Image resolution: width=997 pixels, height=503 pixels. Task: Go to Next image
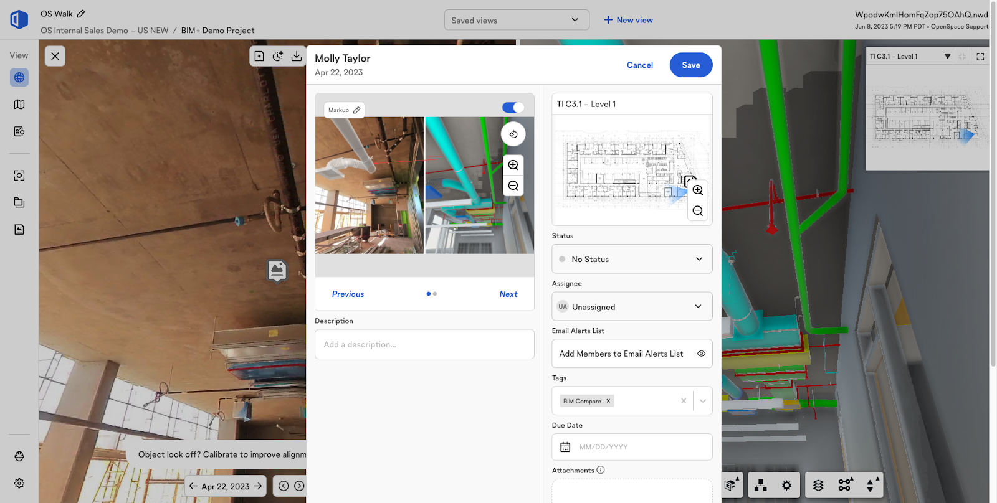(508, 294)
